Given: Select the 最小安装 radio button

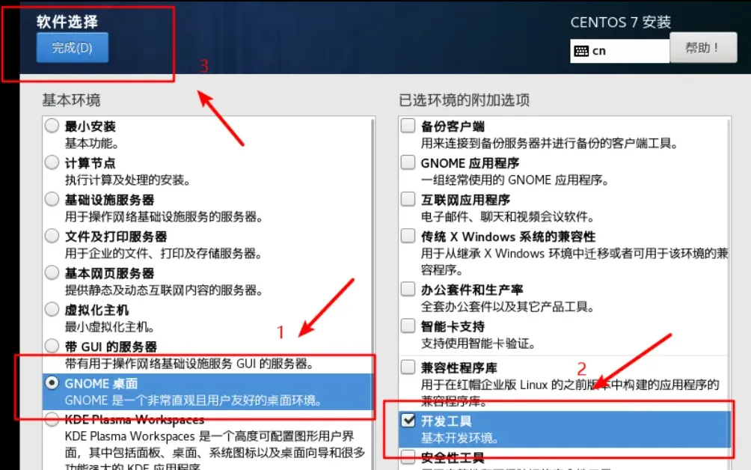Looking at the screenshot, I should 52,126.
